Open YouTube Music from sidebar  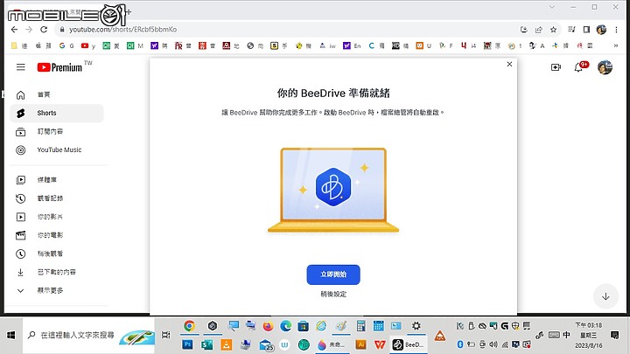57,150
